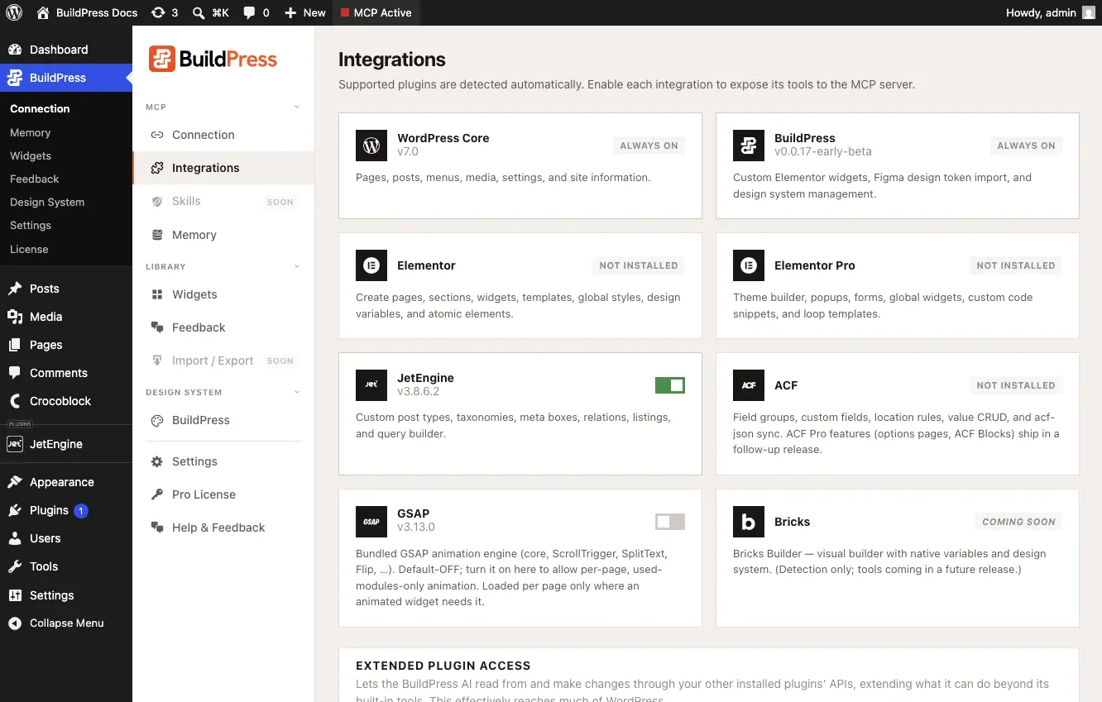Open Widgets in WordPress BuildPress submenu

[31, 155]
